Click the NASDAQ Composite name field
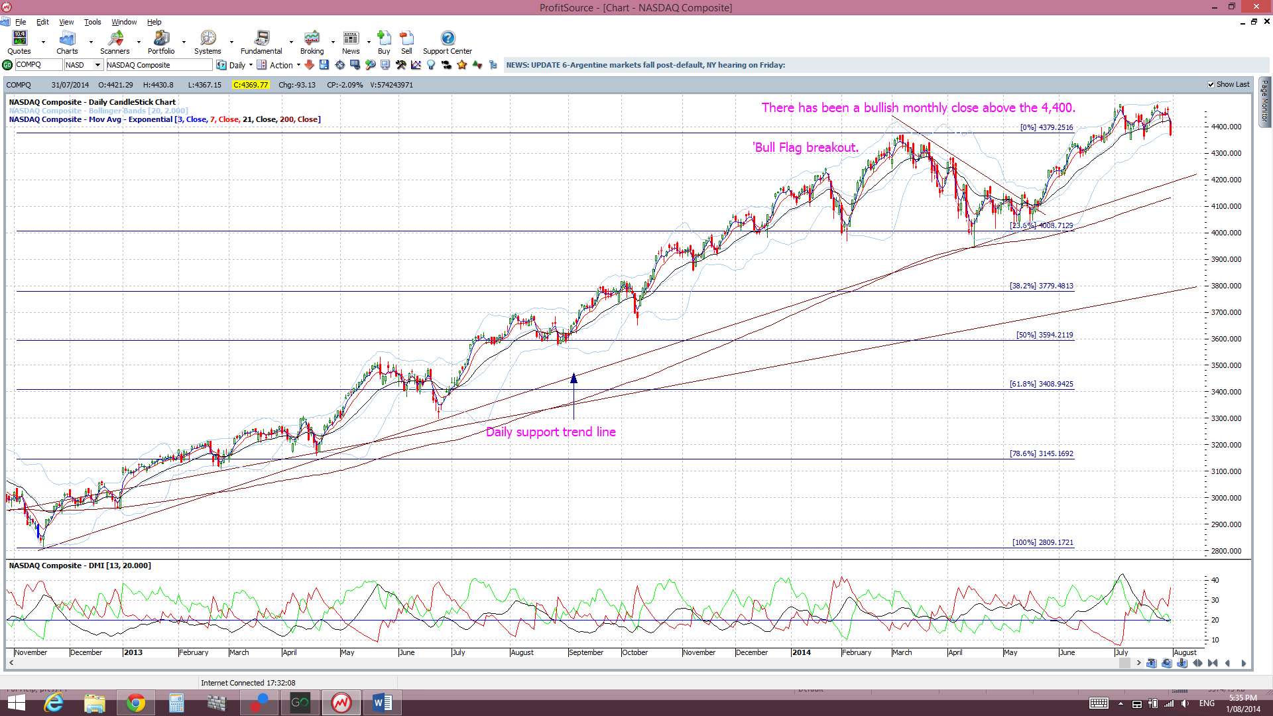The width and height of the screenshot is (1273, 716). [x=159, y=65]
